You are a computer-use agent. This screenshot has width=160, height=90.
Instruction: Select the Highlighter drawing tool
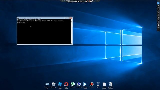tap(158, 8)
